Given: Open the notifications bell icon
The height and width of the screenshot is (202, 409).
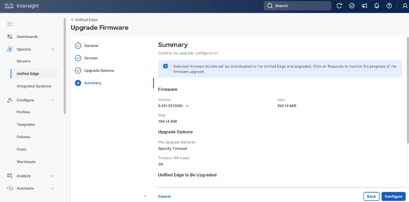Looking at the screenshot, I should 377,6.
